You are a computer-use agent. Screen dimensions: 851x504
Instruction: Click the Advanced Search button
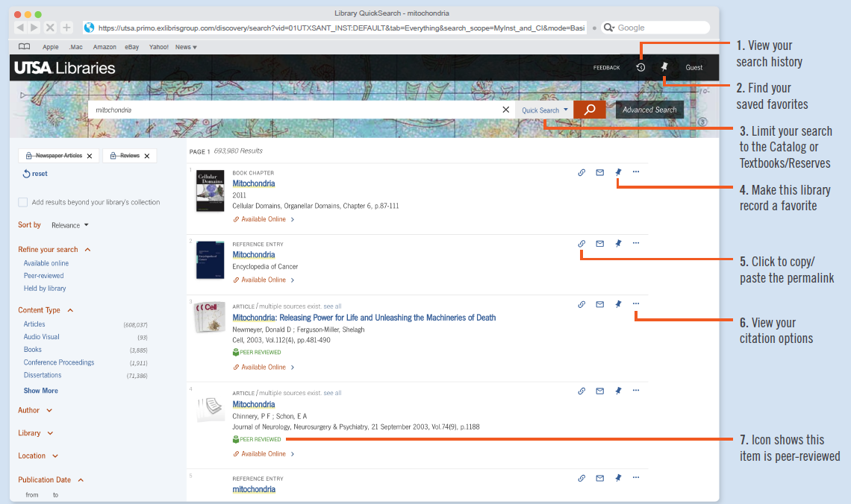(x=649, y=110)
